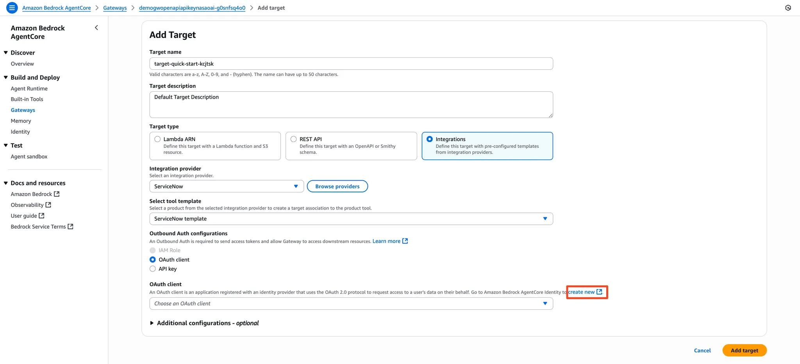This screenshot has width=800, height=364.
Task: Click the Learn more external link icon
Action: pyautogui.click(x=405, y=241)
